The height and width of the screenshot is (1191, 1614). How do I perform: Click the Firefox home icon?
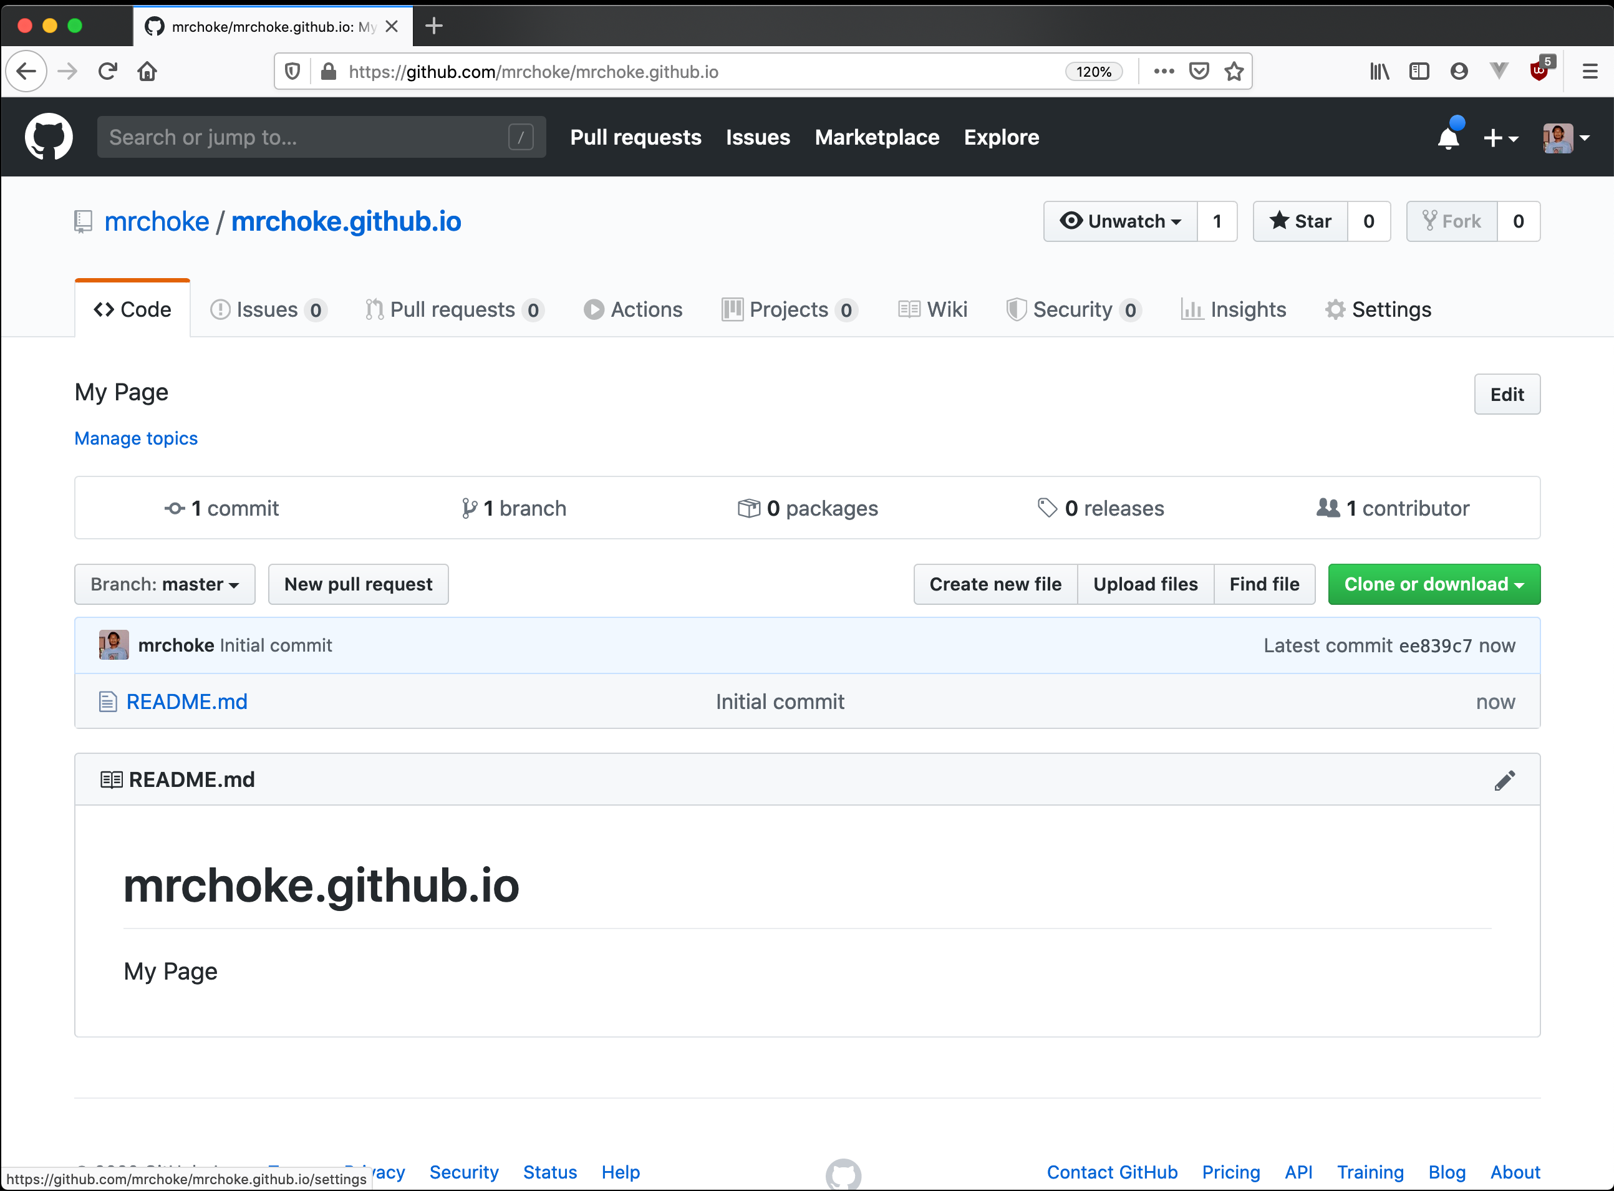point(147,70)
